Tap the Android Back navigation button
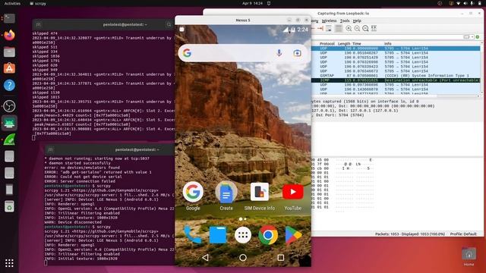The height and width of the screenshot is (273, 486). point(205,257)
